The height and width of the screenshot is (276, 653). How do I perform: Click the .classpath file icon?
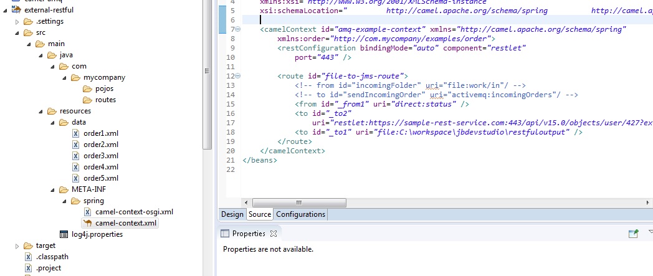click(x=28, y=257)
